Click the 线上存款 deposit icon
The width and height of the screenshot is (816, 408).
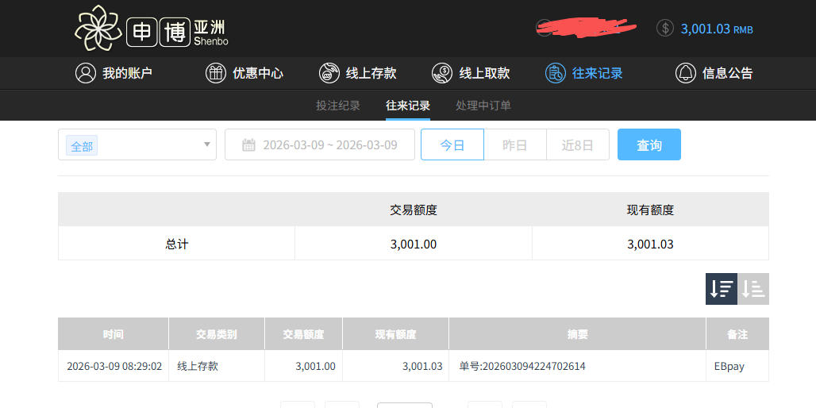[329, 73]
